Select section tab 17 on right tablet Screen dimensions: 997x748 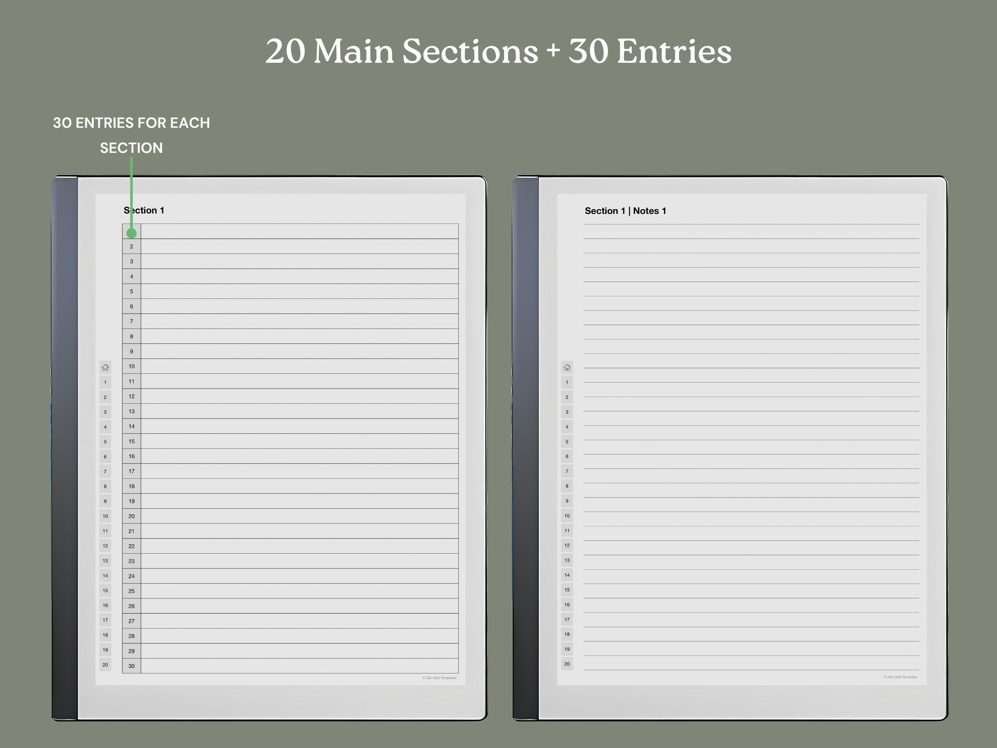(567, 620)
